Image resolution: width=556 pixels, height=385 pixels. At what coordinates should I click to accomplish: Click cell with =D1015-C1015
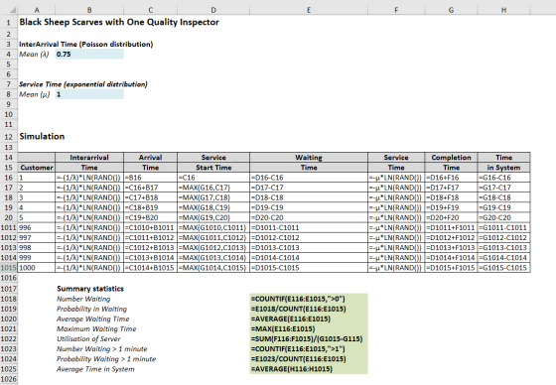309,268
